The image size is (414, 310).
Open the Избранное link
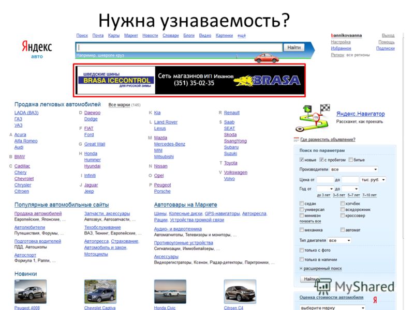point(341,48)
